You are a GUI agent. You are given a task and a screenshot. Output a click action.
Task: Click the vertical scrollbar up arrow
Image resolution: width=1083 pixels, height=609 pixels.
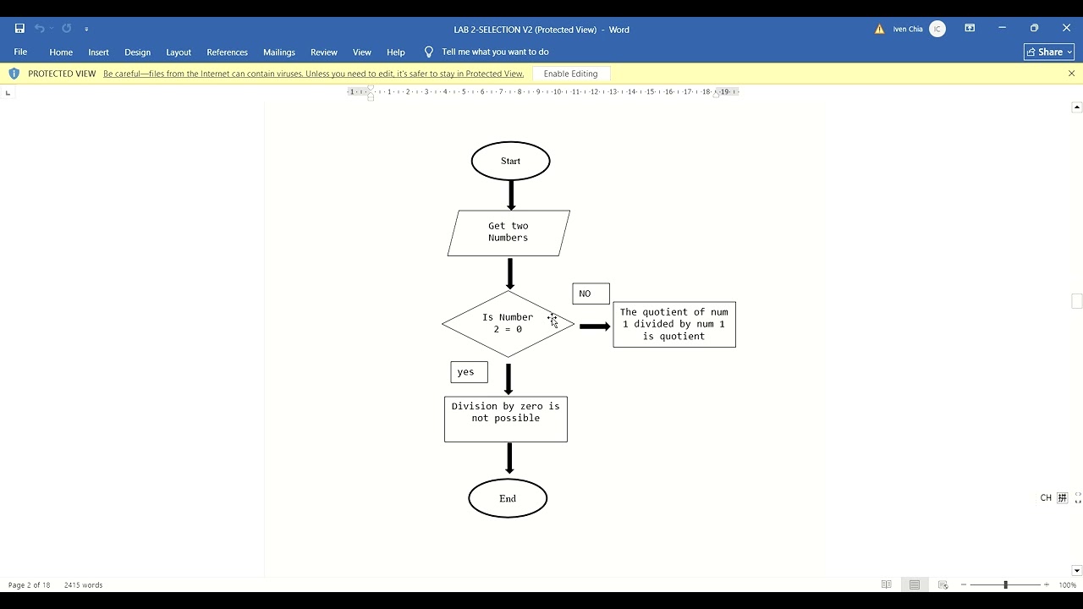coord(1077,107)
